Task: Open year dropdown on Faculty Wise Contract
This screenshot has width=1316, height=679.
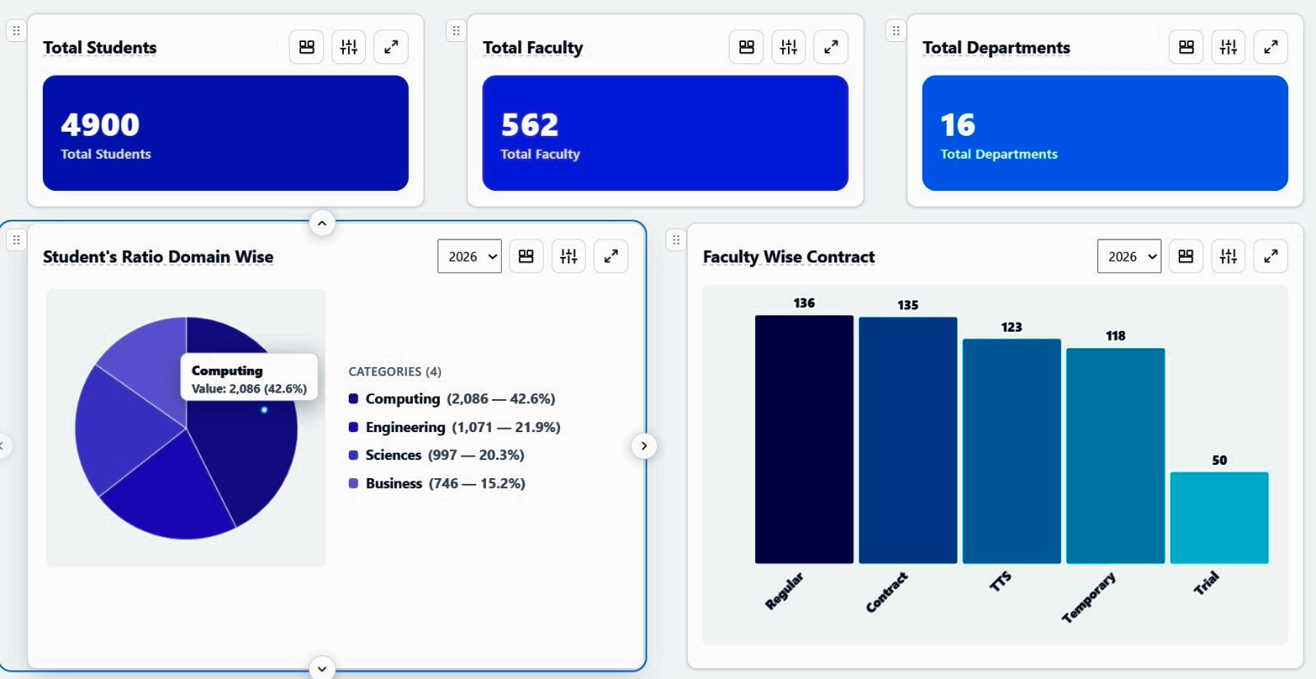Action: point(1129,256)
